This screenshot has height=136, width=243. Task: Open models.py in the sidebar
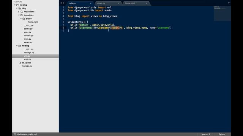tap(28, 36)
